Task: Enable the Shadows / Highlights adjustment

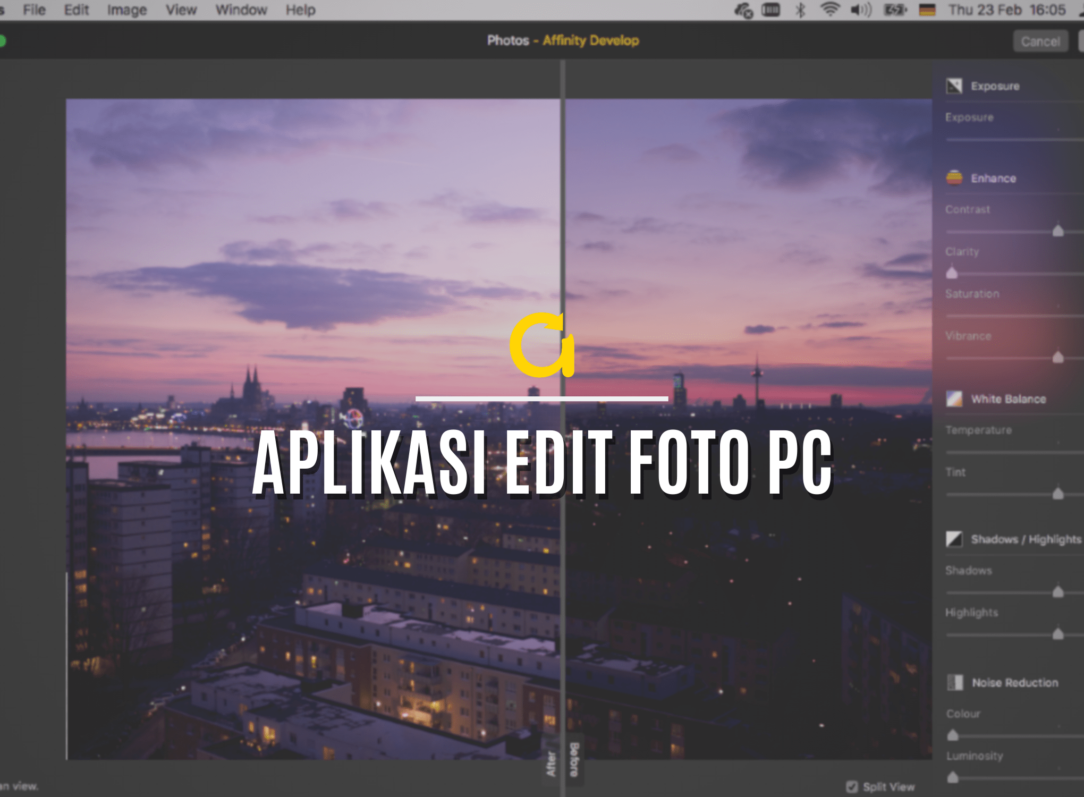Action: (954, 539)
